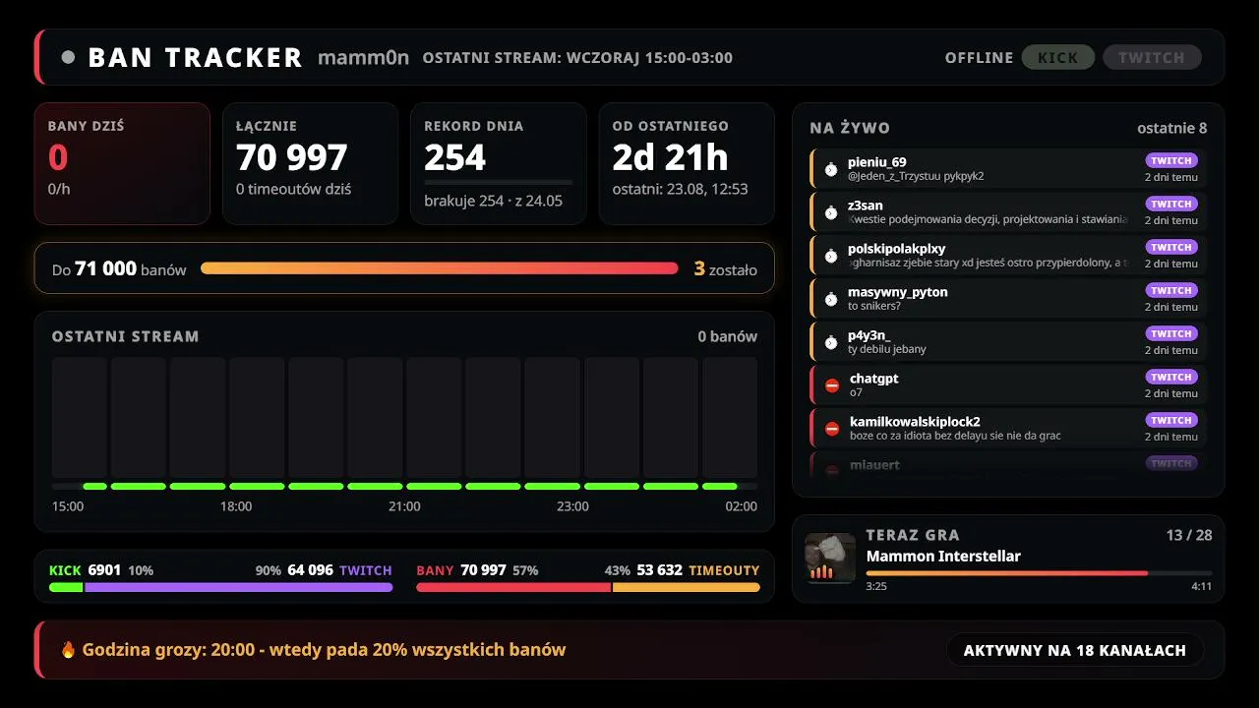Click the stopwatch icon next to z3san
Image resolution: width=1259 pixels, height=708 pixels.
831,212
